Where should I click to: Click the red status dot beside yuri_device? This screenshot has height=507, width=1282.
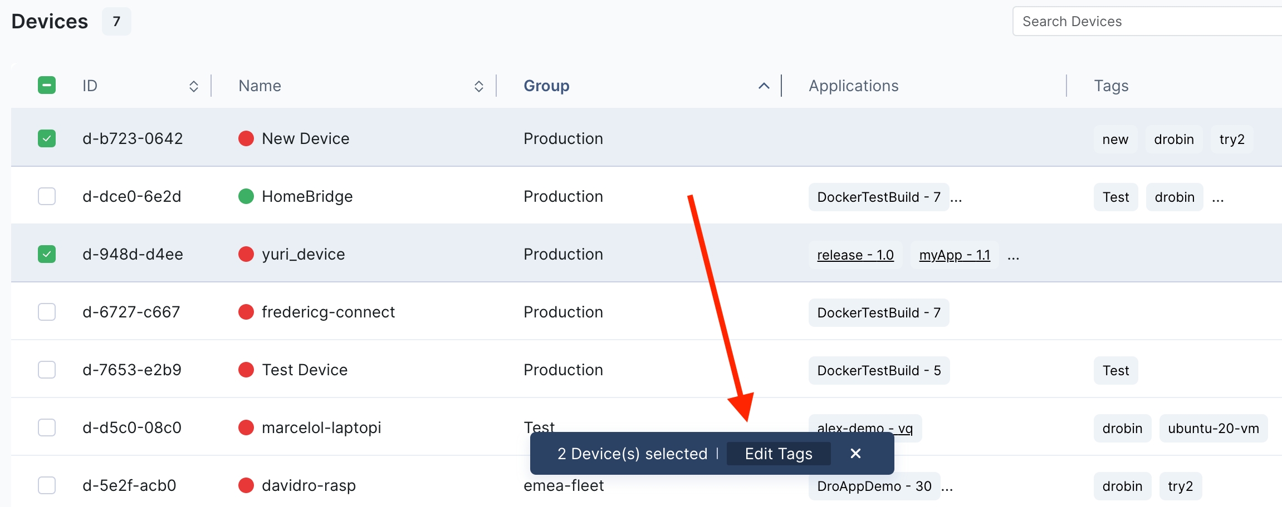[x=246, y=254]
